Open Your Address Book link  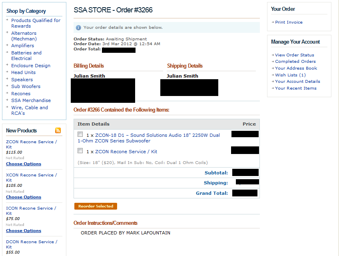296,68
